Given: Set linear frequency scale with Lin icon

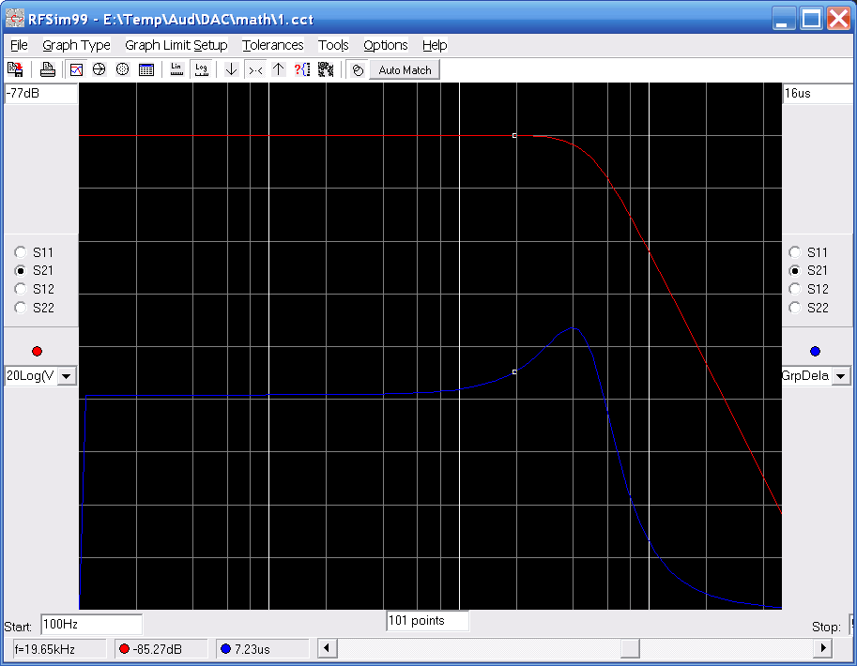Looking at the screenshot, I should tap(176, 69).
